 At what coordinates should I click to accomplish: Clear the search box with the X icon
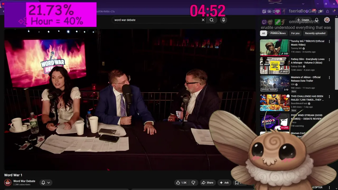(203, 20)
